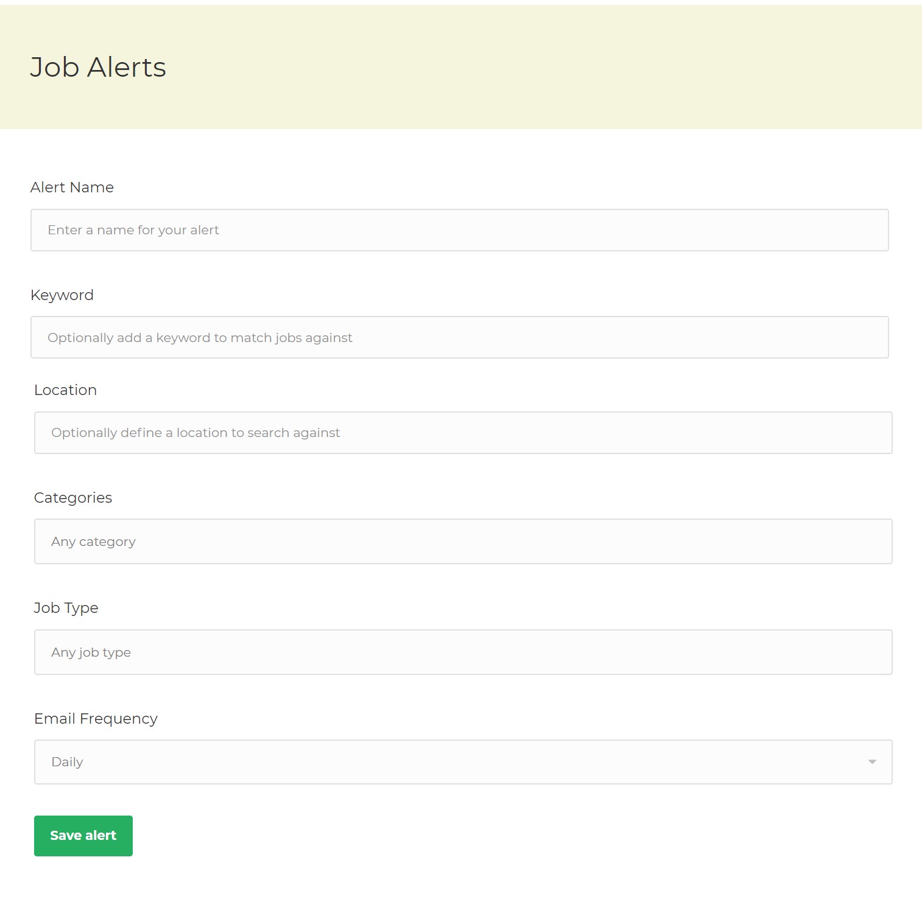Click 'Optionally define a location' placeholder text
This screenshot has width=922, height=902.
195,433
